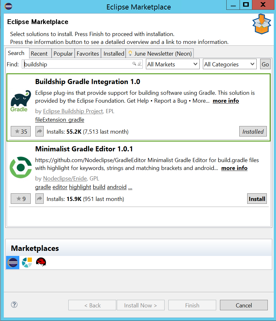Click the Install Now button
The width and height of the screenshot is (276, 321).
(141, 305)
